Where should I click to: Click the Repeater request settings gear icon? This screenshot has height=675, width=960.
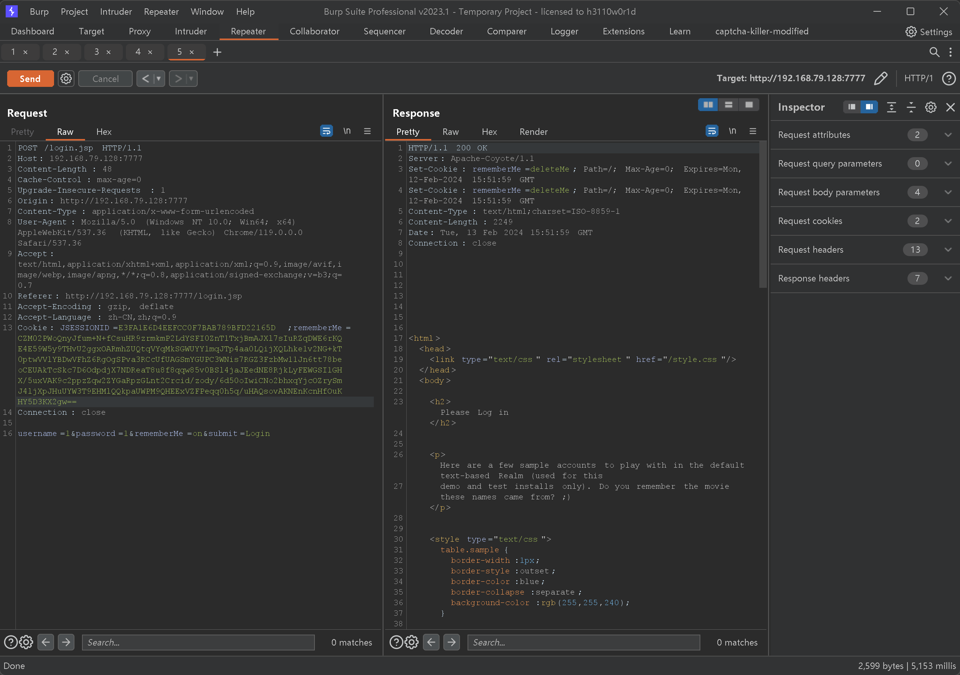(66, 79)
